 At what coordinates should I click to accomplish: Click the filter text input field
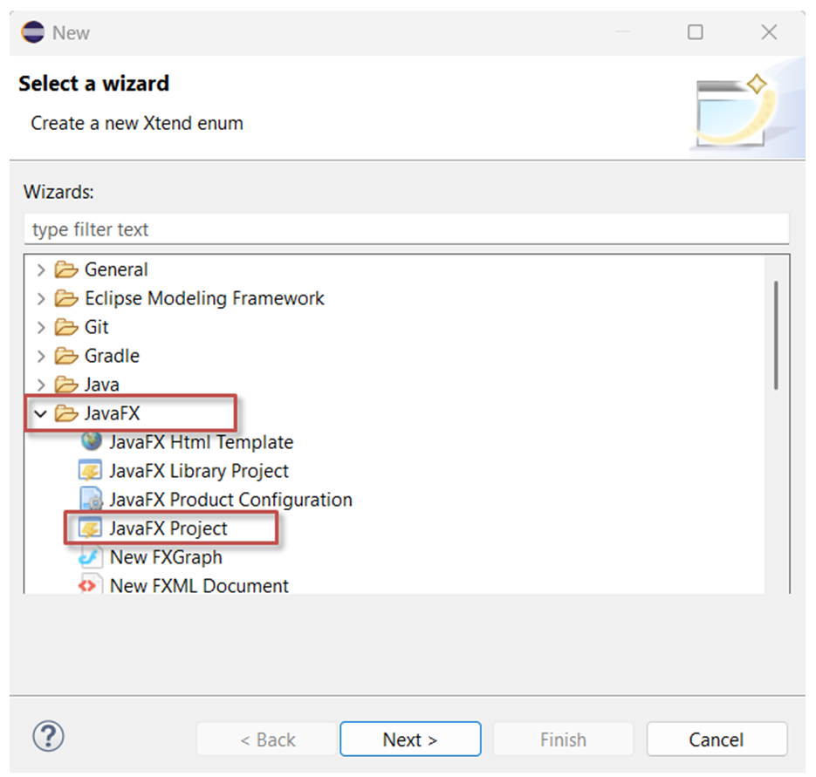[408, 229]
